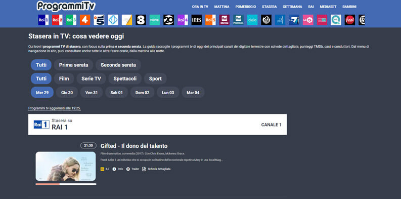Screen dimensions: 401x199
Task: Open the La7d channel icon
Action: 294,20
